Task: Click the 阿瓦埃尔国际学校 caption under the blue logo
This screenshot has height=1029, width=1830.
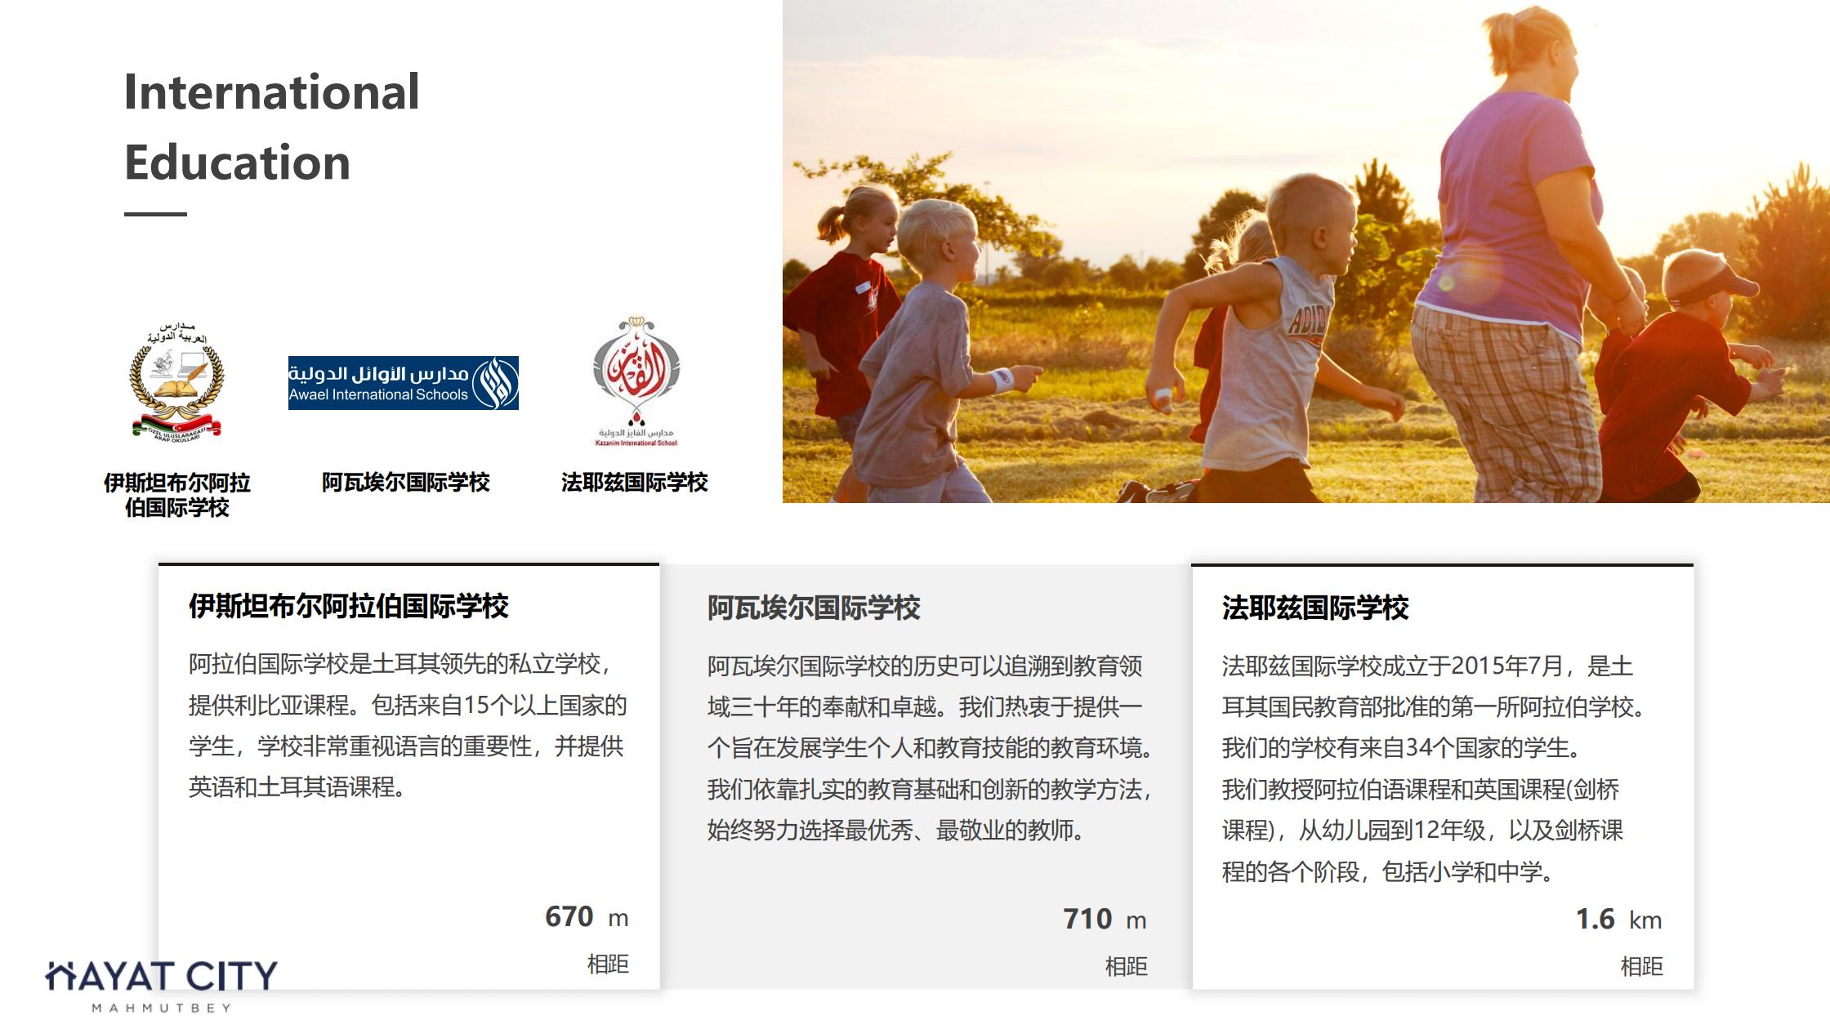Action: (406, 482)
